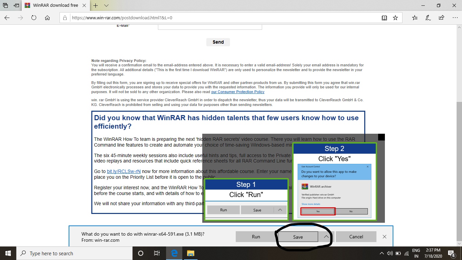Open the Reading view icon

coord(384,18)
